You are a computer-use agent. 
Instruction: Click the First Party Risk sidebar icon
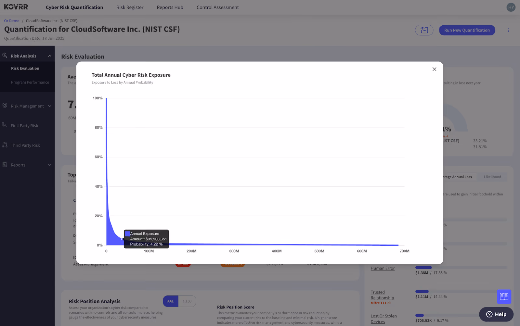click(x=5, y=125)
